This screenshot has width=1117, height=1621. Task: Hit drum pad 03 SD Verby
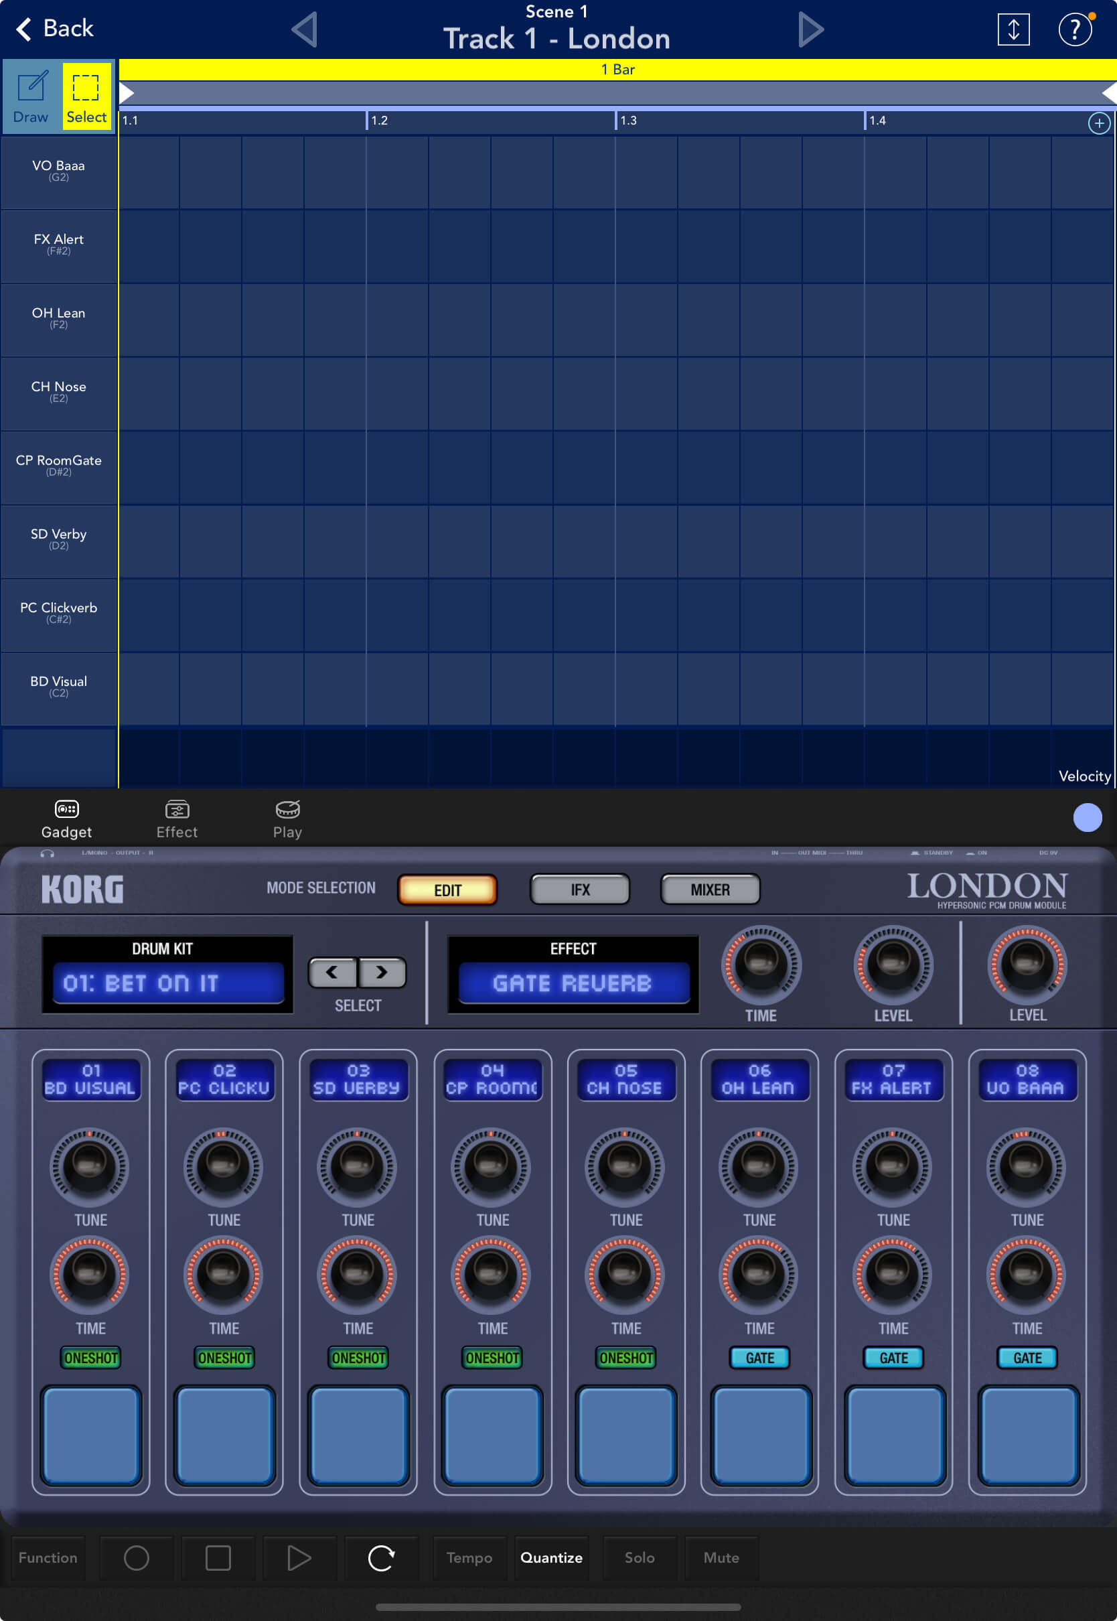click(x=358, y=1435)
